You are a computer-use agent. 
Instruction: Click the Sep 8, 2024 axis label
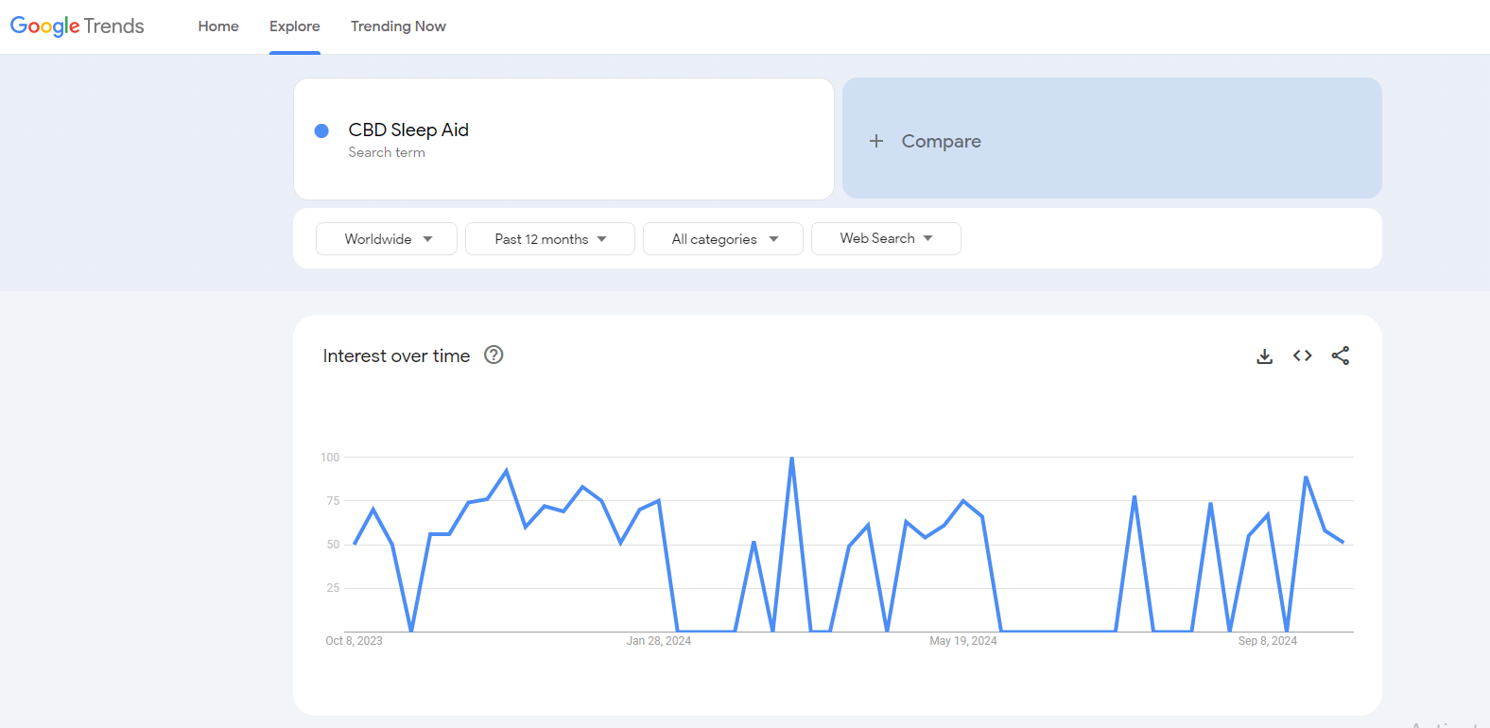pyautogui.click(x=1268, y=641)
